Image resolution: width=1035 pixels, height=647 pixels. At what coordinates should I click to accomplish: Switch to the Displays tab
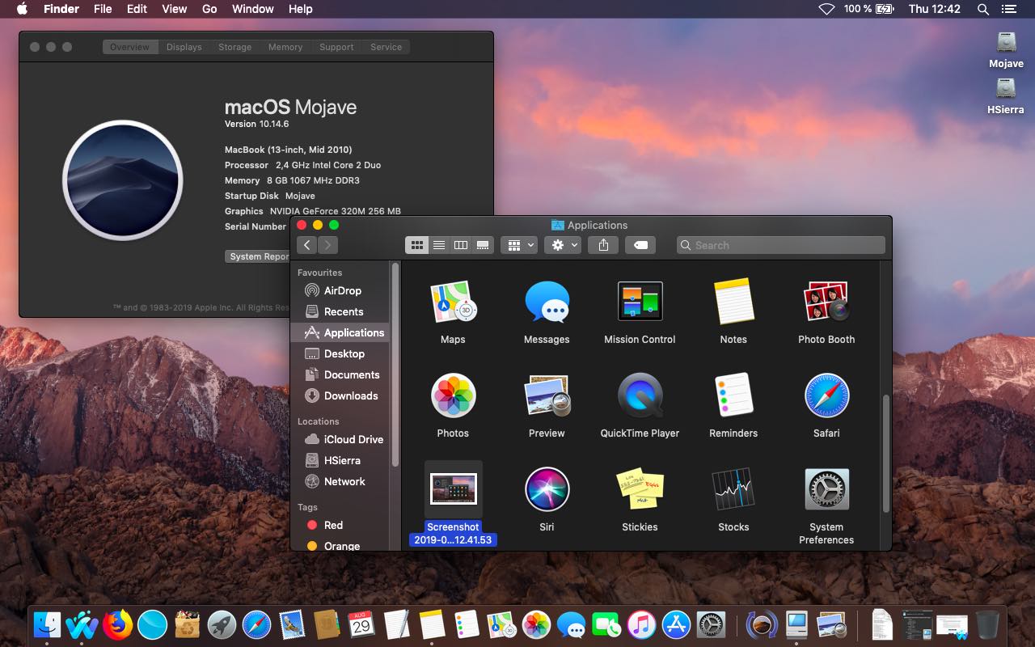coord(184,47)
